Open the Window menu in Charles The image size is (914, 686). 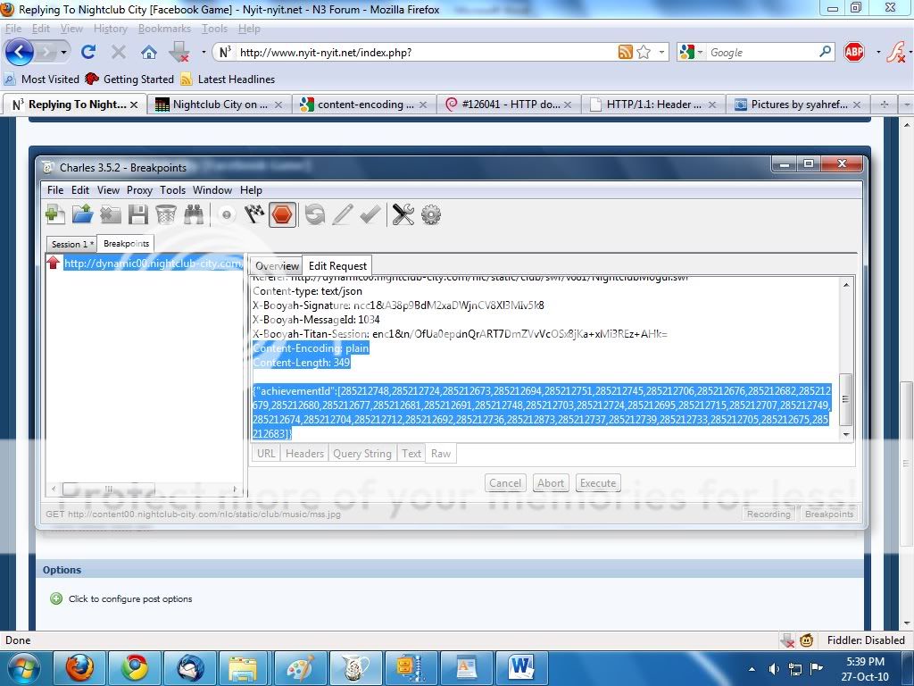(x=212, y=190)
